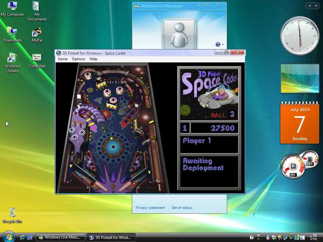The height and width of the screenshot is (242, 323).
Task: Click the keys tray icon
Action: coord(279,237)
